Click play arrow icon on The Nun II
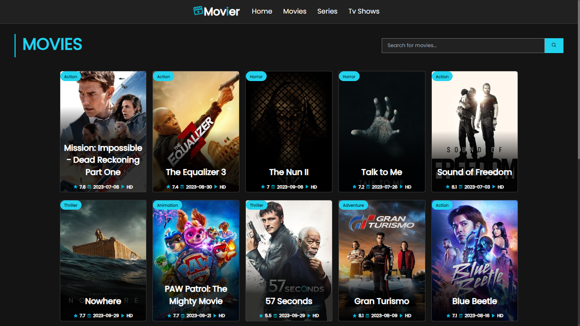The height and width of the screenshot is (326, 580). [x=308, y=187]
